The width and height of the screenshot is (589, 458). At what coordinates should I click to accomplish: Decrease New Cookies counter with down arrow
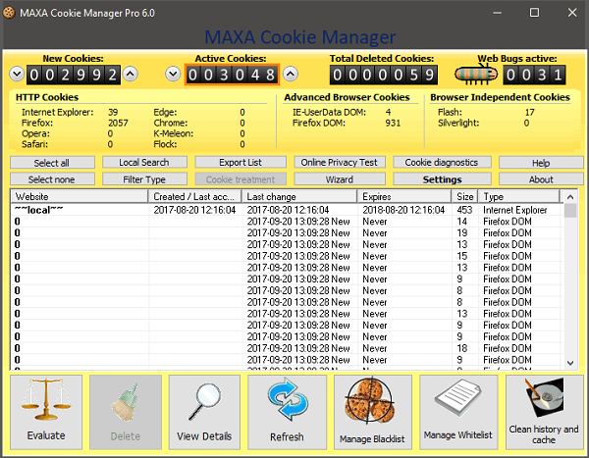point(17,74)
